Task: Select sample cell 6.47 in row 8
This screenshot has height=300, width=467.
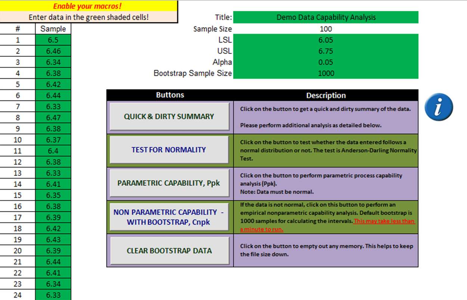Action: 53,118
